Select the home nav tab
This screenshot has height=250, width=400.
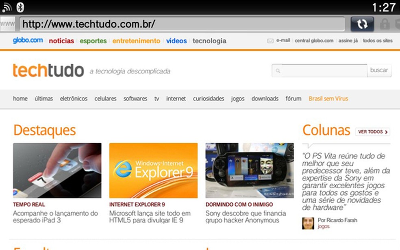point(20,99)
